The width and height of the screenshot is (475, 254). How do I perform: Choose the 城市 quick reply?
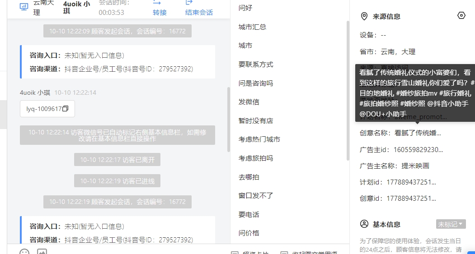click(245, 46)
